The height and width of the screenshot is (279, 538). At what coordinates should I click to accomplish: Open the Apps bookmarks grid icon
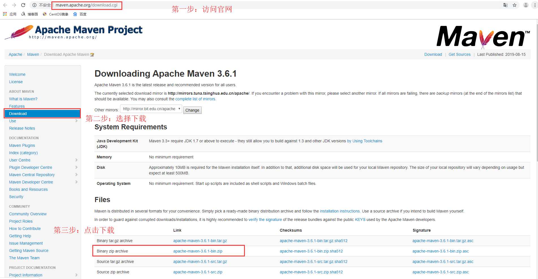pos(5,14)
